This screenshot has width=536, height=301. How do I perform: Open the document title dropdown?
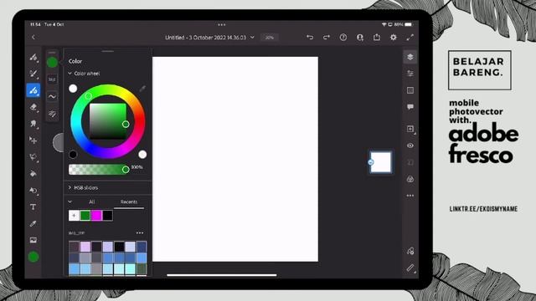pyautogui.click(x=209, y=37)
